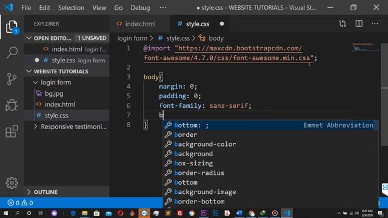
Task: Split the editor to the right
Action: [x=359, y=24]
